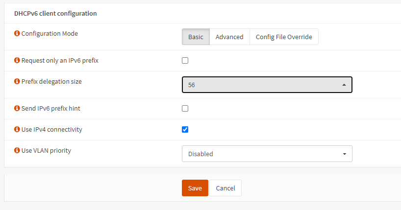Screen dimensions: 401x210
Task: Open the Prefix delegation size dropdown
Action: pos(267,85)
